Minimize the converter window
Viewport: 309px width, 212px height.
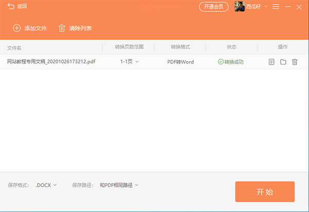(288, 7)
